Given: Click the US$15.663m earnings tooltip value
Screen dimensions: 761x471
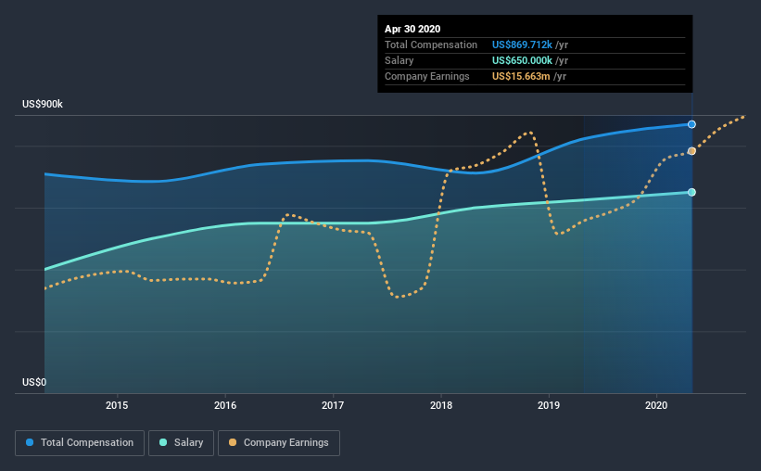Looking at the screenshot, I should 521,76.
